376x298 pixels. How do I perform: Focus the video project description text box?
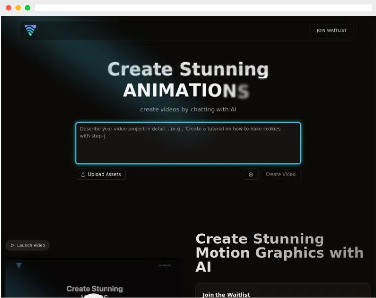(188, 143)
